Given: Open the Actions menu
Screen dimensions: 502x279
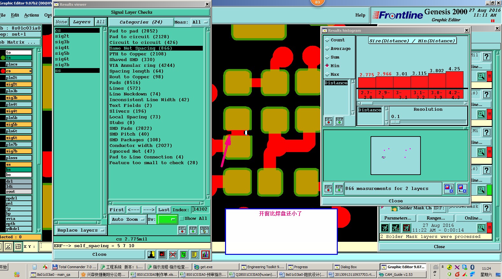Looking at the screenshot, I should pyautogui.click(x=32, y=15).
